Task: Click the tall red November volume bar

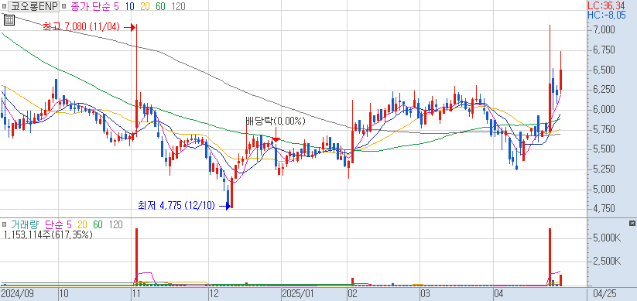Action: click(x=136, y=257)
